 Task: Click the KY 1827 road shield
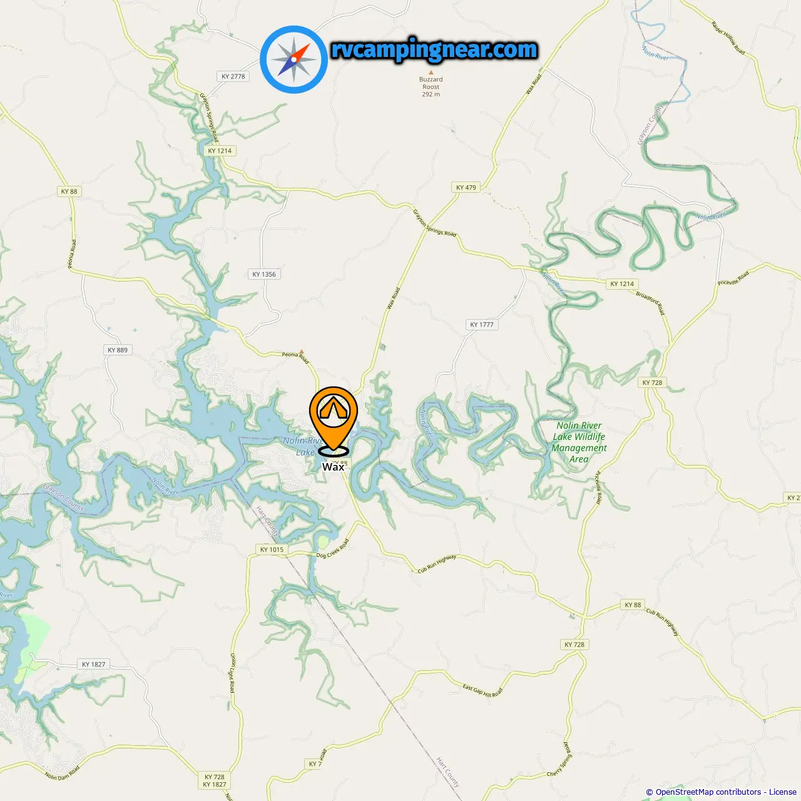pos(94,664)
